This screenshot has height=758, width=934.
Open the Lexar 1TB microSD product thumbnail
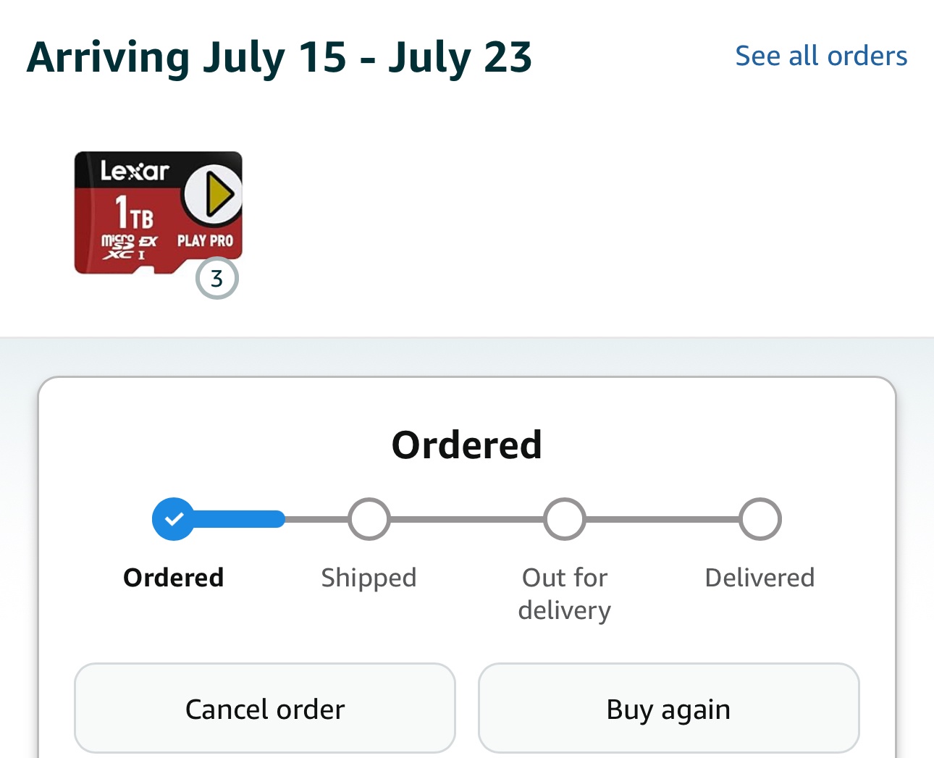159,213
